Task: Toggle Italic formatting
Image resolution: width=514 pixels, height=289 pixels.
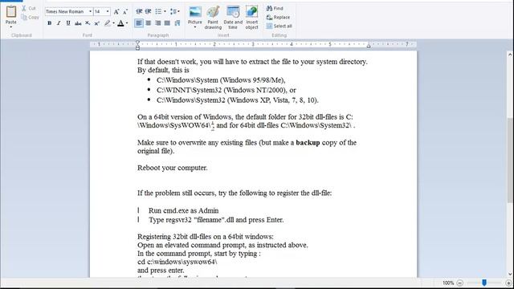Action: tap(59, 23)
